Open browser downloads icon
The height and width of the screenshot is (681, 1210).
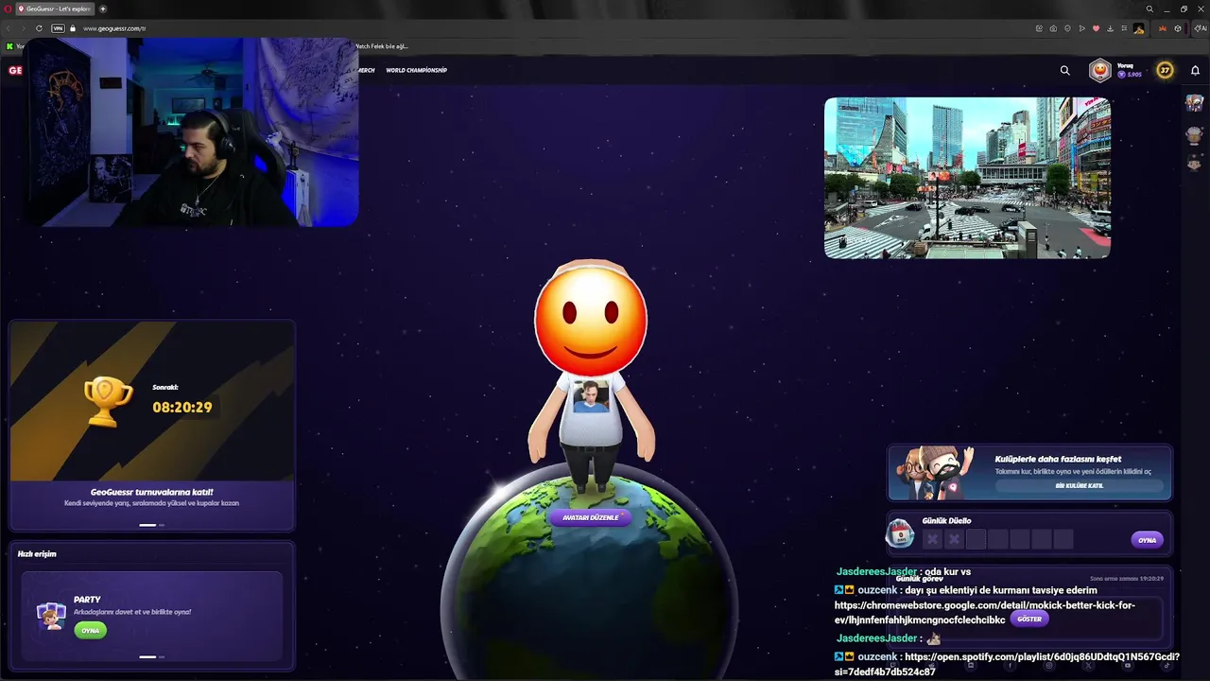coord(1111,28)
